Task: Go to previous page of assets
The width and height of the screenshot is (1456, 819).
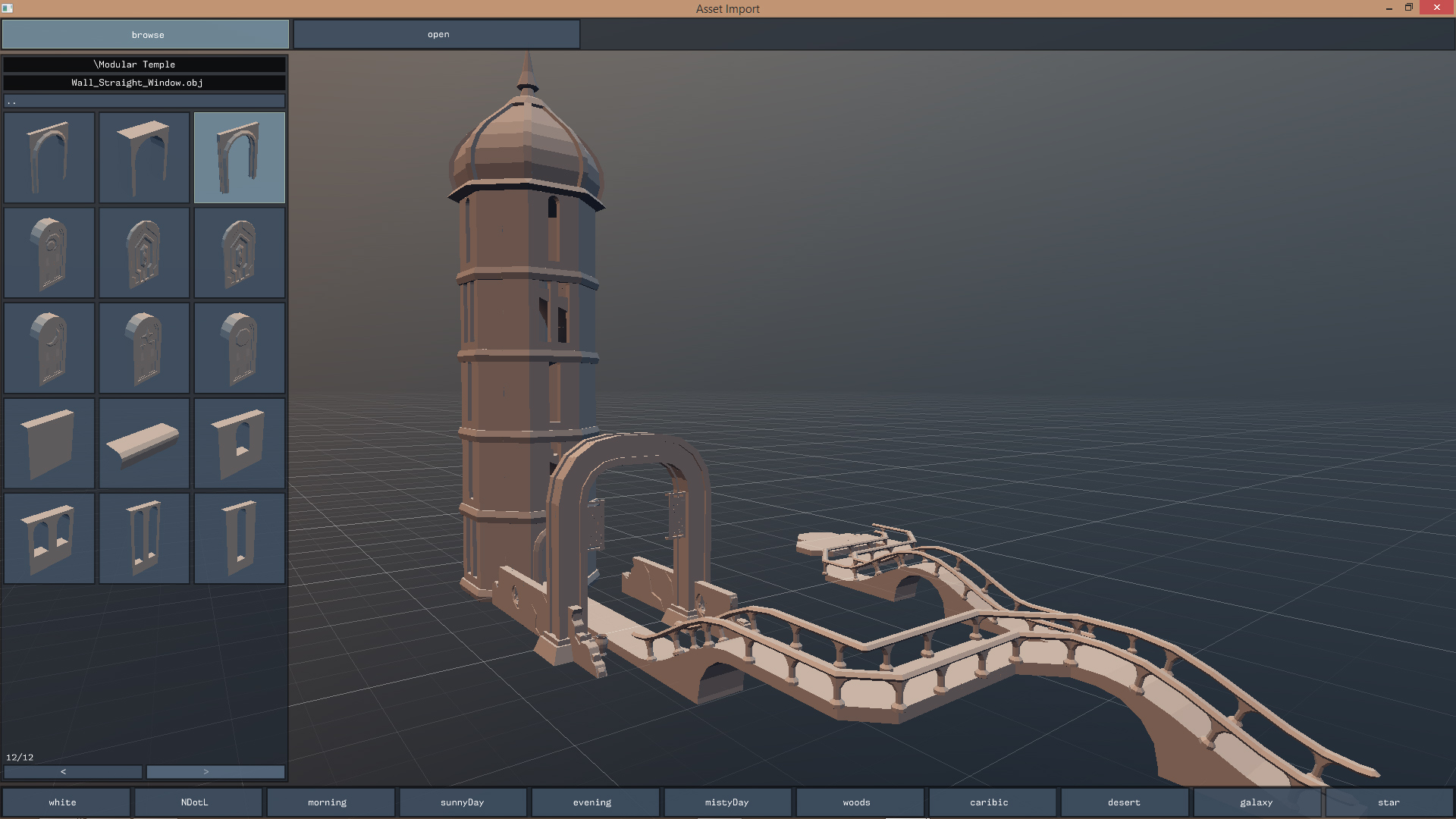Action: point(73,772)
